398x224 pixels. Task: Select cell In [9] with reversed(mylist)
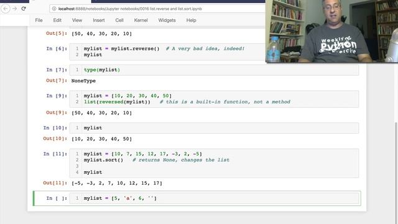pyautogui.click(x=214, y=99)
